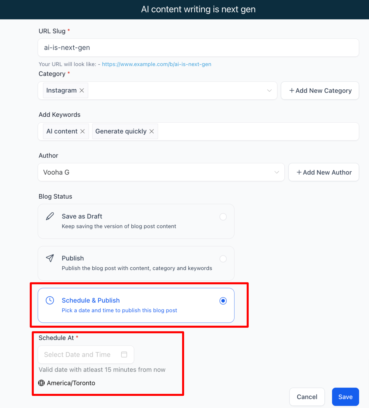This screenshot has width=369, height=408.
Task: Open the example URL preview link
Action: (x=156, y=64)
